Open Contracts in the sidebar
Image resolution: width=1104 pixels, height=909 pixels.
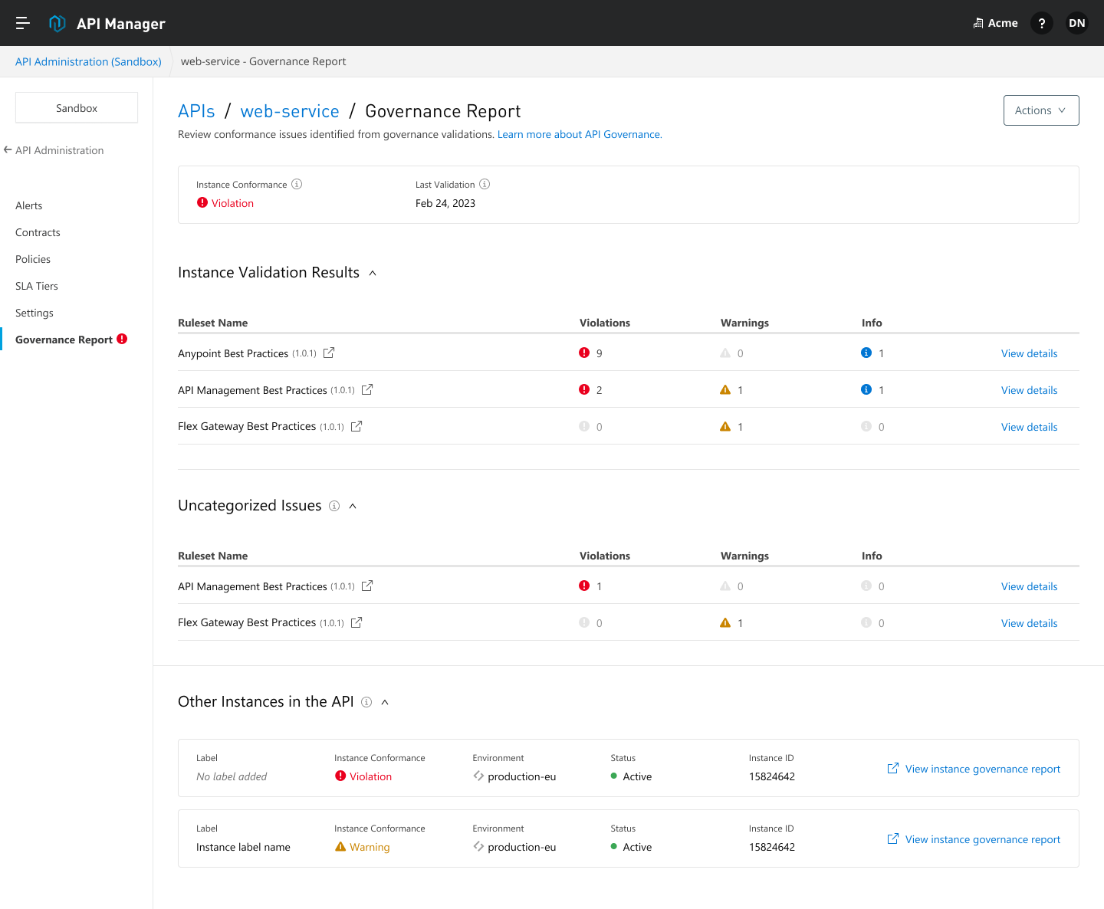coord(38,232)
